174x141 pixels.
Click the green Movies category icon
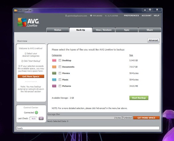click(54, 73)
